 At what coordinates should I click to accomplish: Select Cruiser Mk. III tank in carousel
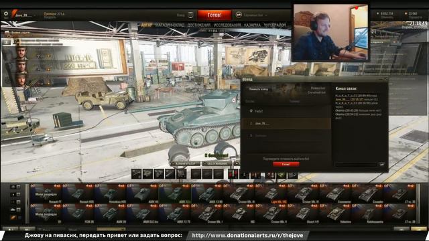click(x=239, y=193)
